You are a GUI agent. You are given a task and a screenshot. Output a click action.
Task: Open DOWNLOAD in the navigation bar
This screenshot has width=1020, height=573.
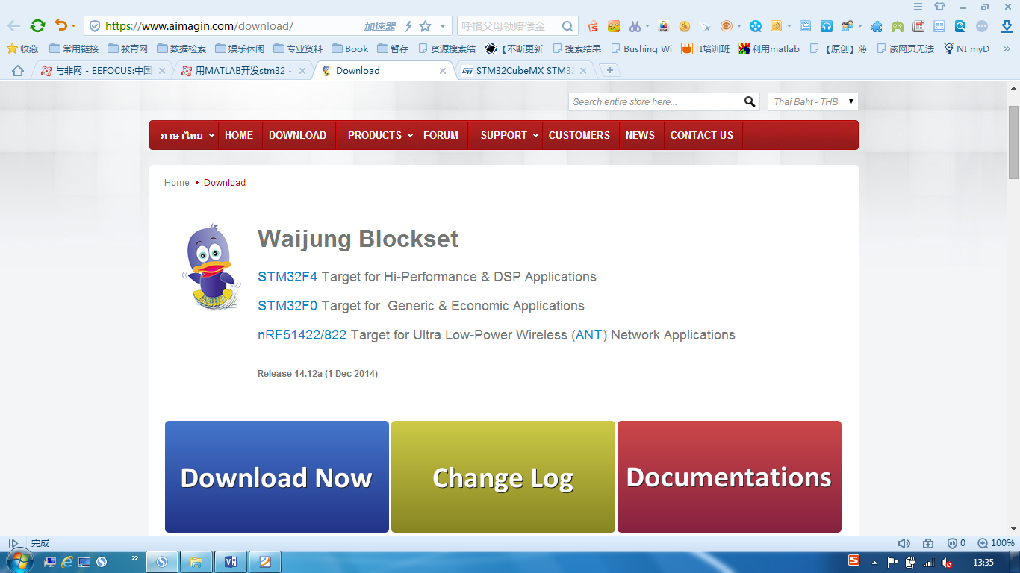[x=297, y=135]
